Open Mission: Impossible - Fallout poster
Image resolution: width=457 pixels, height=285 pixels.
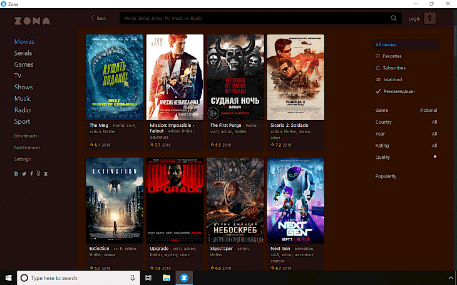click(175, 77)
